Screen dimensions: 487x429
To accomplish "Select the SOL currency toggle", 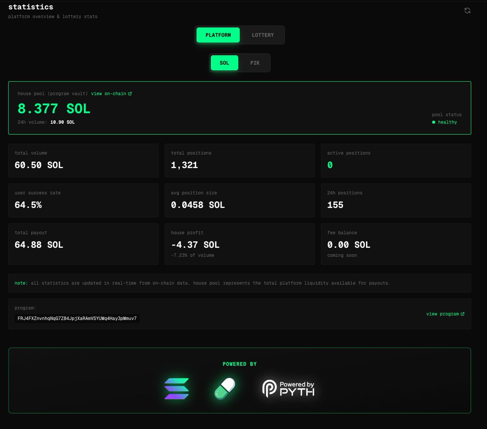I will click(x=224, y=63).
